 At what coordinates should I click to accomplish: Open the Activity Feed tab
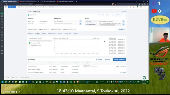pyautogui.click(x=68, y=34)
